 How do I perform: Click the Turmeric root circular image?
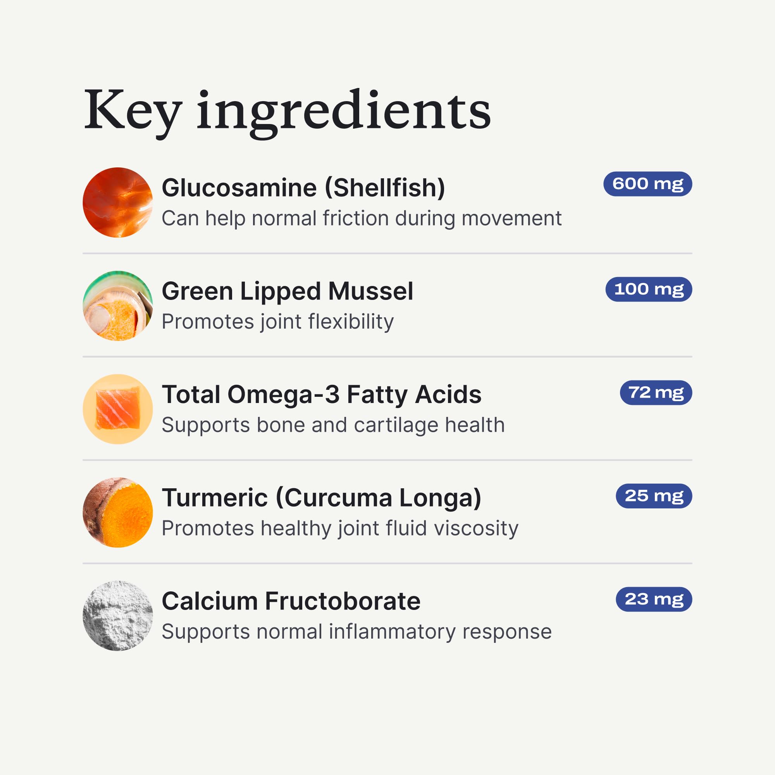pyautogui.click(x=117, y=512)
